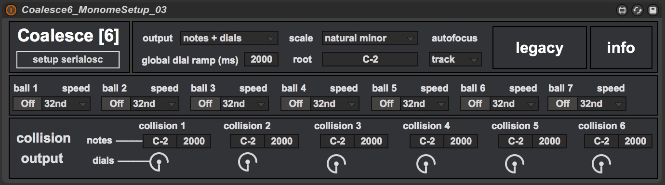Click collision 6 ramp 2000 box
The image size is (665, 185).
pyautogui.click(x=636, y=141)
